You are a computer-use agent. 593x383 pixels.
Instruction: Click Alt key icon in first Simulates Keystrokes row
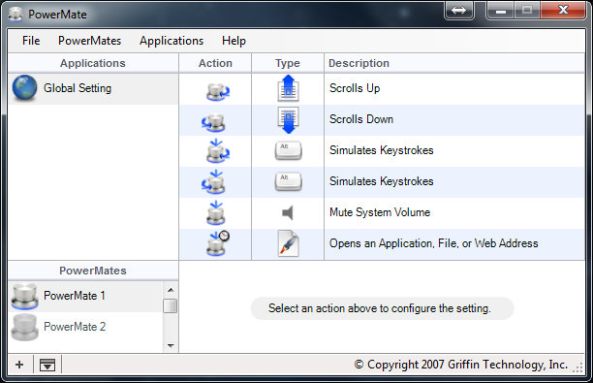pyautogui.click(x=288, y=150)
